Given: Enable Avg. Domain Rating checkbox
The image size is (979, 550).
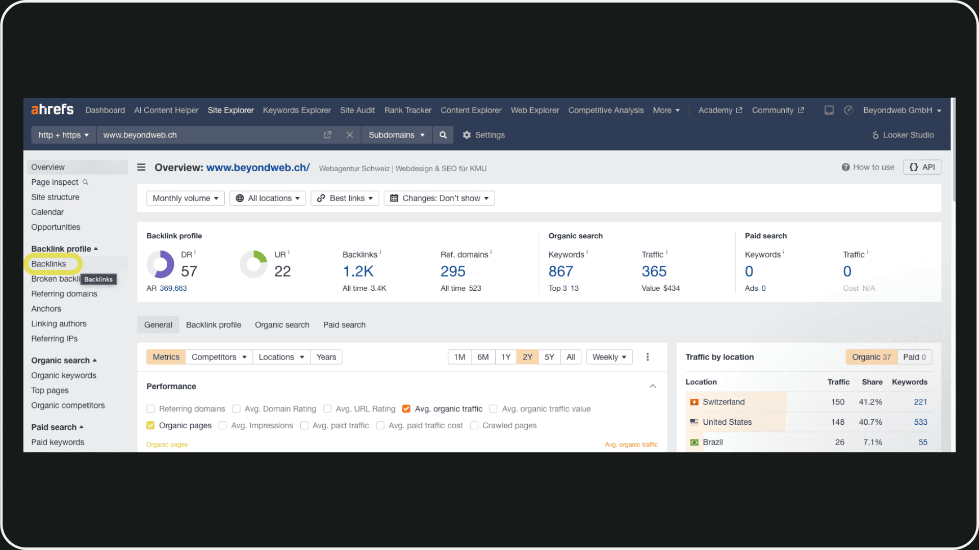Looking at the screenshot, I should click(x=236, y=409).
